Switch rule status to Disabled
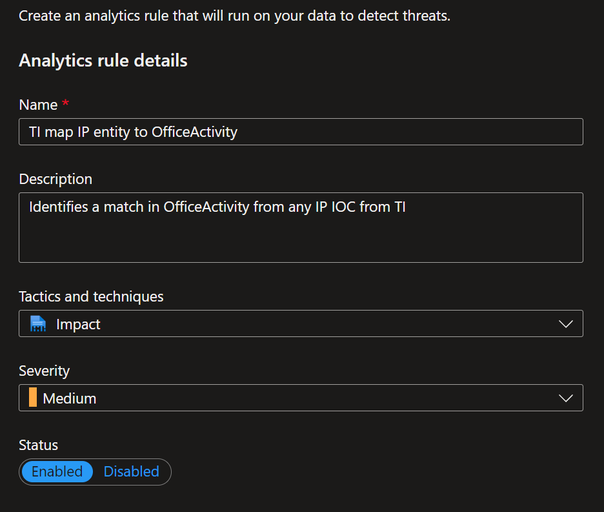The height and width of the screenshot is (512, 604). click(x=132, y=471)
